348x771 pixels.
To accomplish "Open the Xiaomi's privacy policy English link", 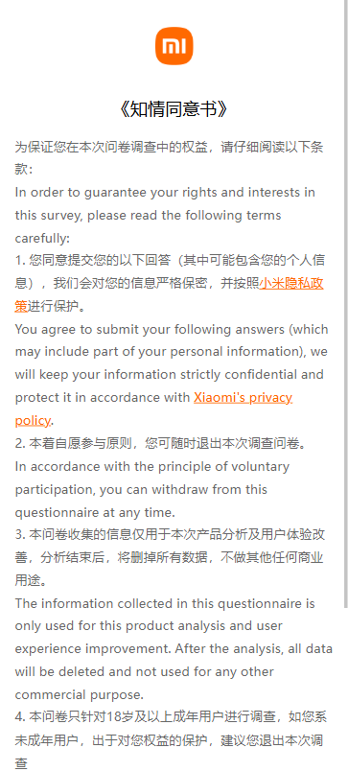I will pyautogui.click(x=243, y=397).
